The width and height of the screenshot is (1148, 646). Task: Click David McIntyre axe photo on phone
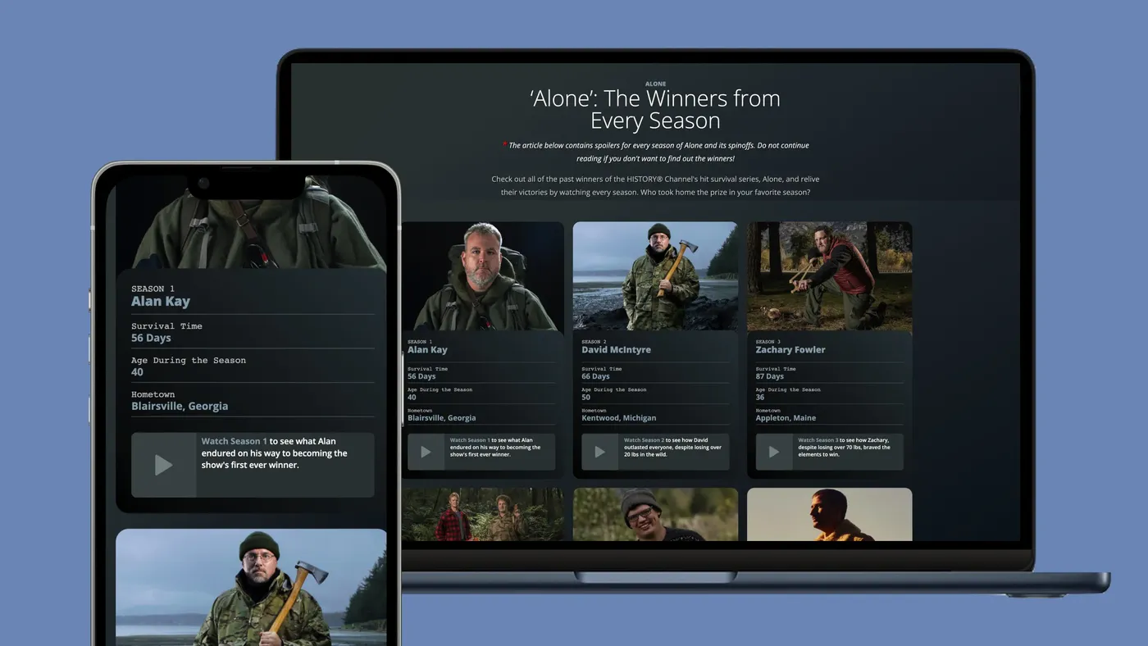tap(251, 587)
